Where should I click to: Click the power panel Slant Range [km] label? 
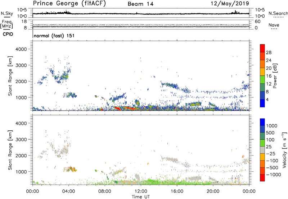tap(10, 76)
